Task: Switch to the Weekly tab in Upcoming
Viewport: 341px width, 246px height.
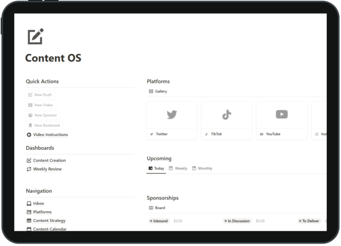Action: pyautogui.click(x=178, y=169)
